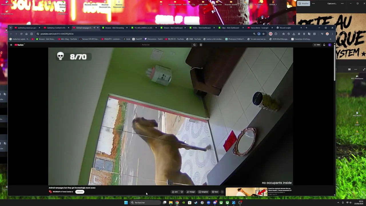The image size is (366, 206).
Task: Open the YouTube account avatar menu
Action: pos(329,45)
